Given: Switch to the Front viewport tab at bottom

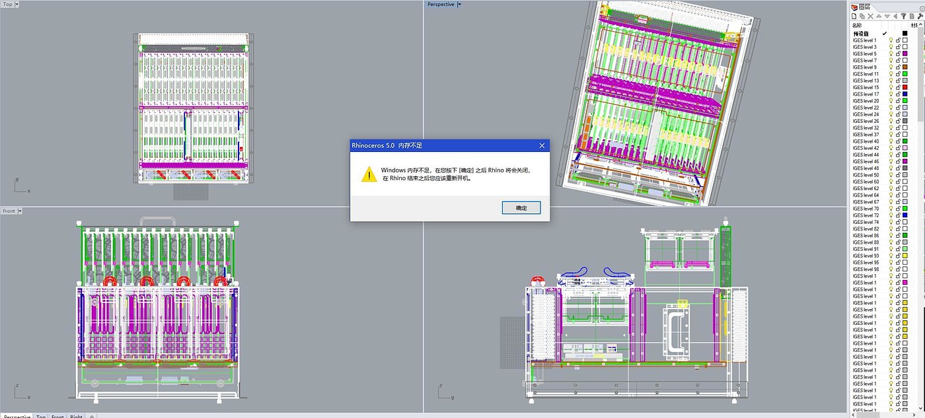Looking at the screenshot, I should click(58, 416).
